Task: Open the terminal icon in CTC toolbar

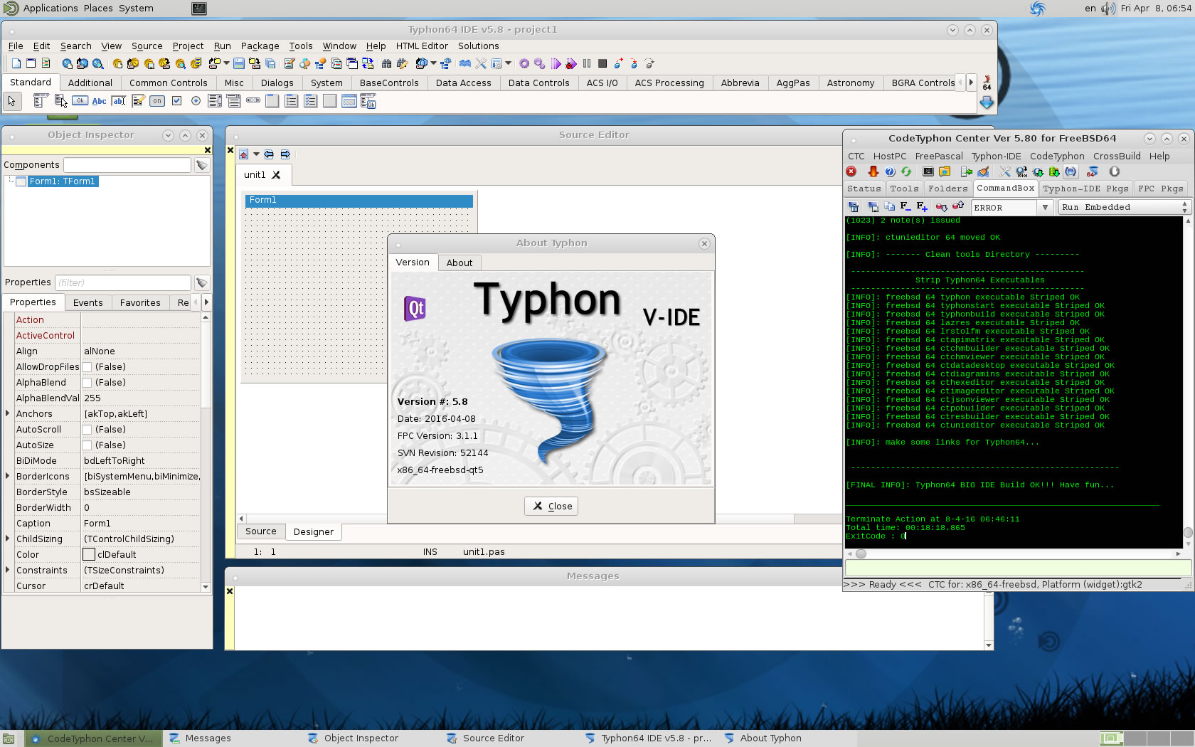Action: (928, 171)
